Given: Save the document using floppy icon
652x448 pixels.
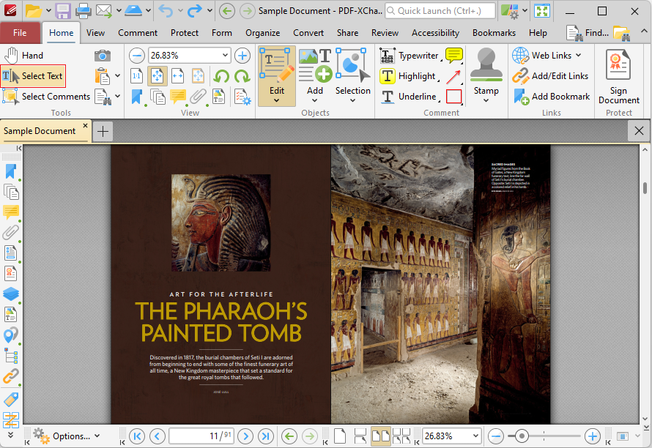Looking at the screenshot, I should [x=63, y=11].
